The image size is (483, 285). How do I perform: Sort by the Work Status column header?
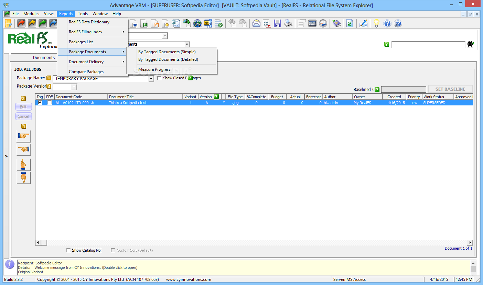click(x=438, y=97)
